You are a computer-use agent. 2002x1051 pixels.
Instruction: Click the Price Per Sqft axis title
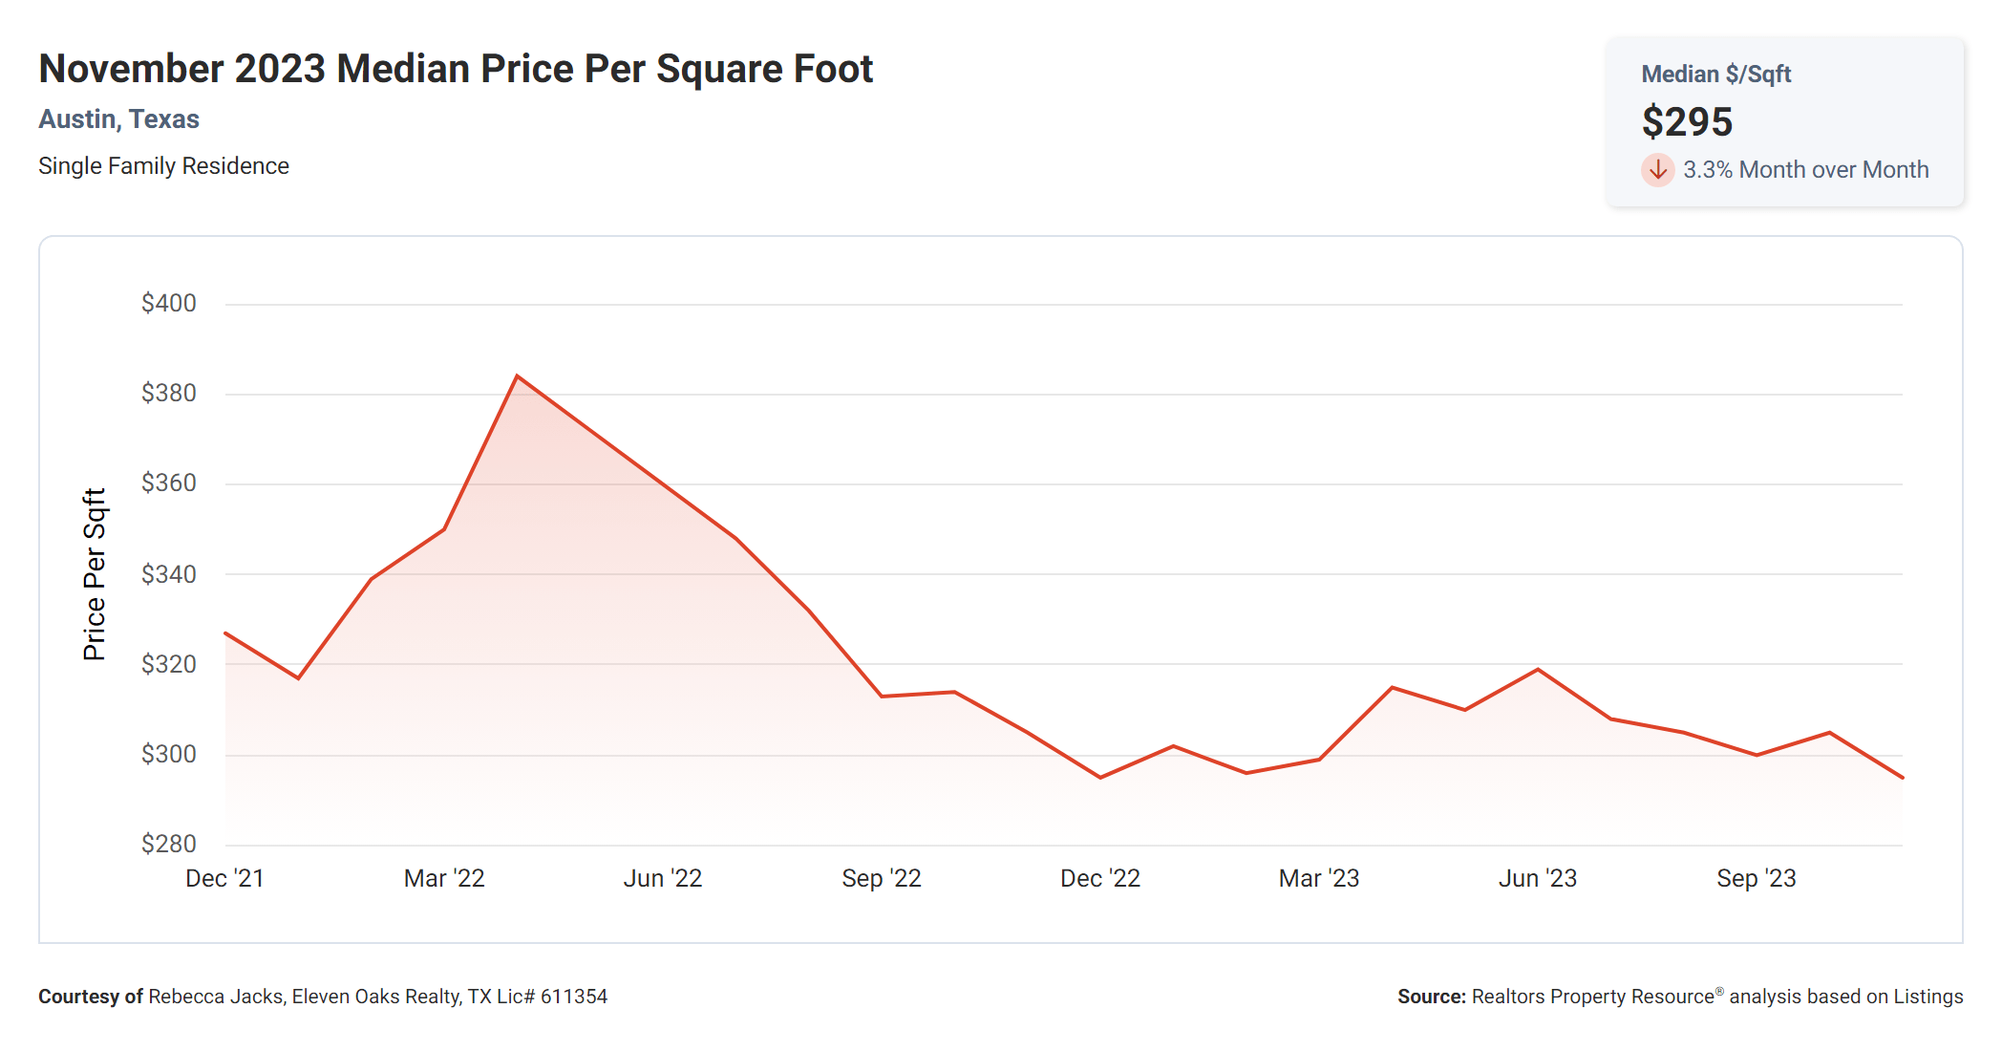(x=95, y=574)
